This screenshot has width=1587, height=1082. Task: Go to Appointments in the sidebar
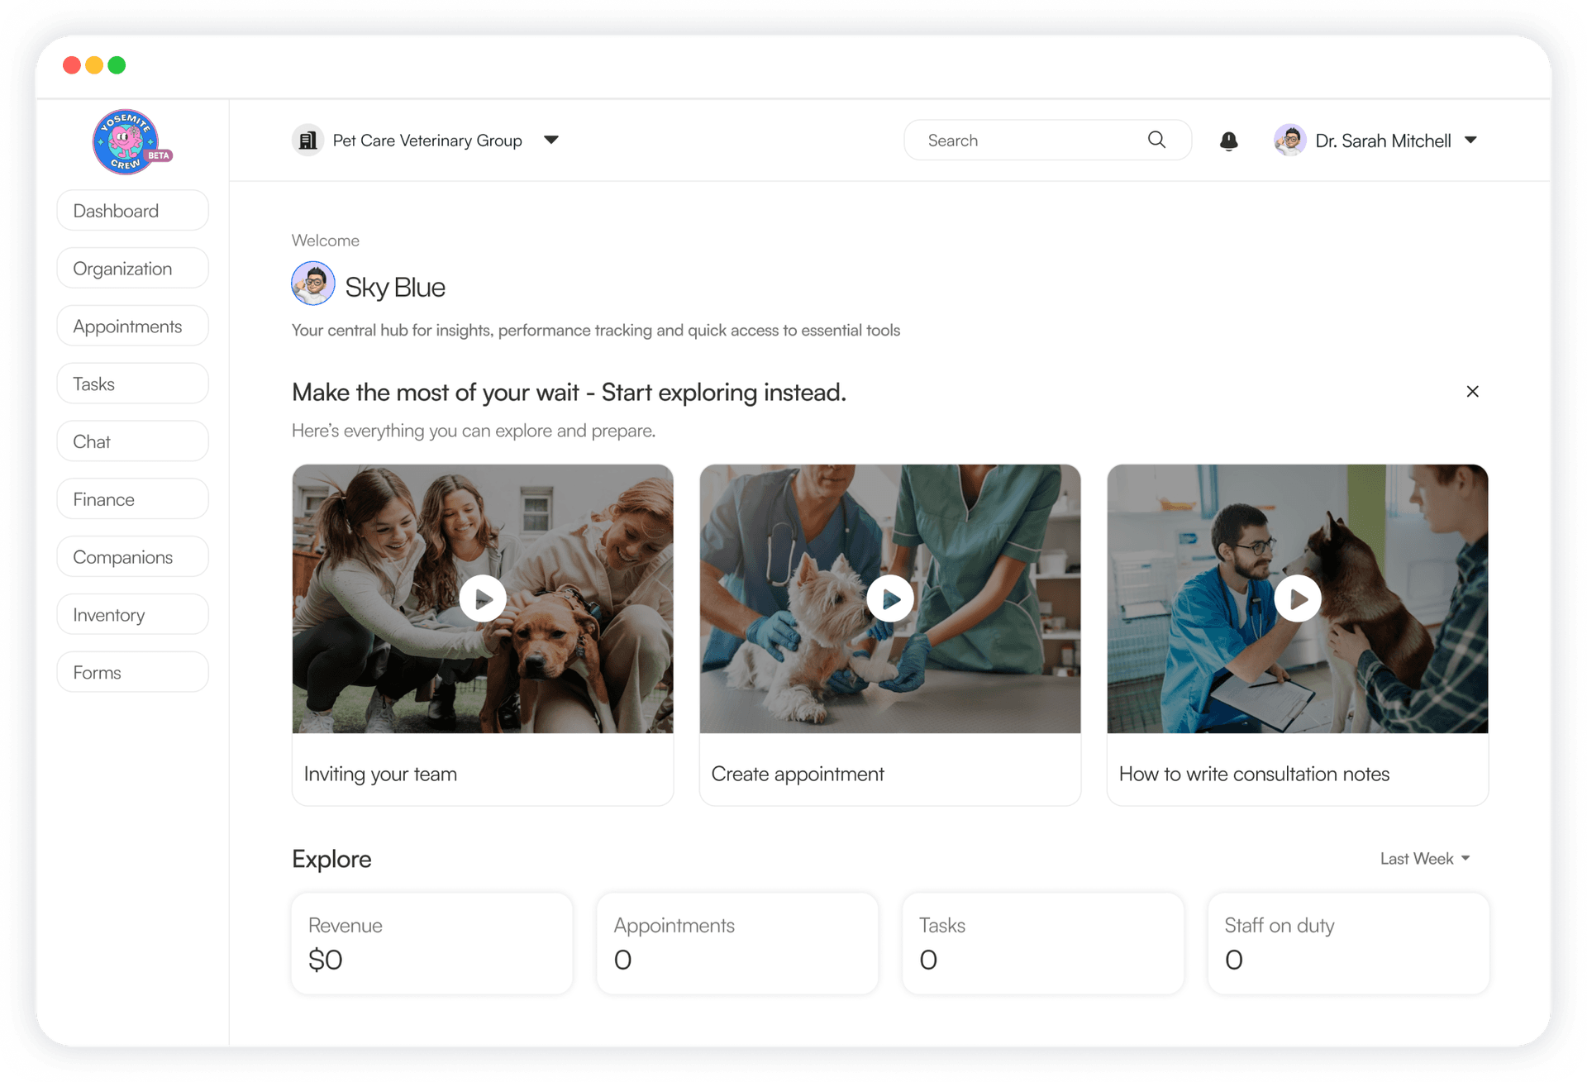coord(132,326)
